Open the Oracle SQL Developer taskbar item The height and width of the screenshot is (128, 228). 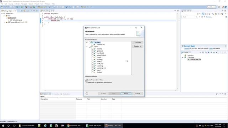click(x=94, y=126)
